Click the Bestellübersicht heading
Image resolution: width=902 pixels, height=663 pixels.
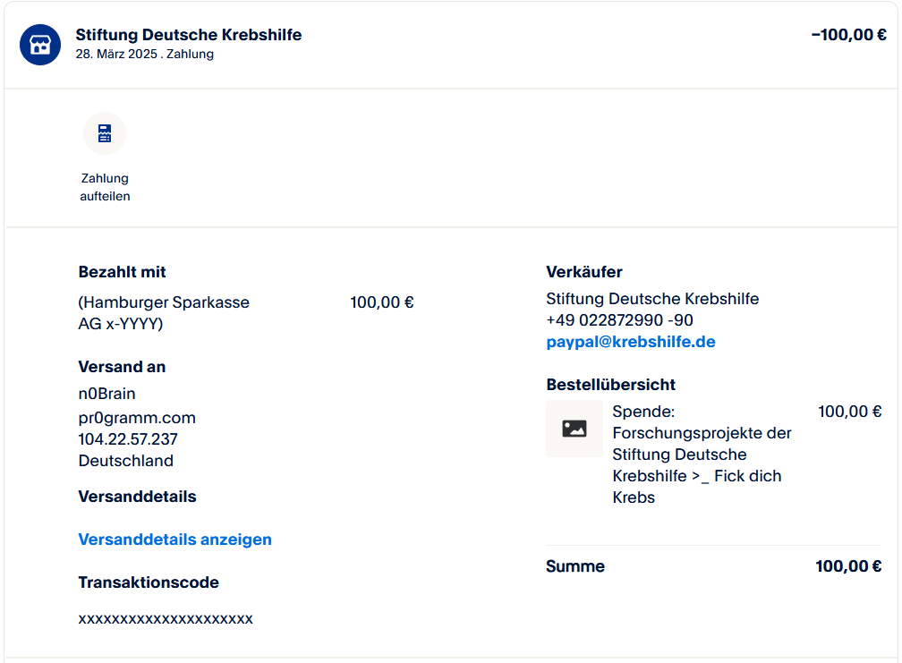tap(611, 385)
